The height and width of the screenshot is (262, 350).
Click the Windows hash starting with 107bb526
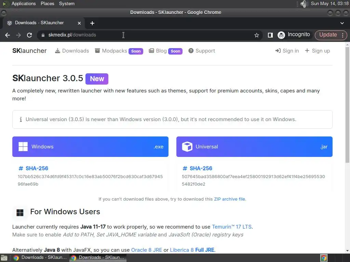(x=90, y=180)
